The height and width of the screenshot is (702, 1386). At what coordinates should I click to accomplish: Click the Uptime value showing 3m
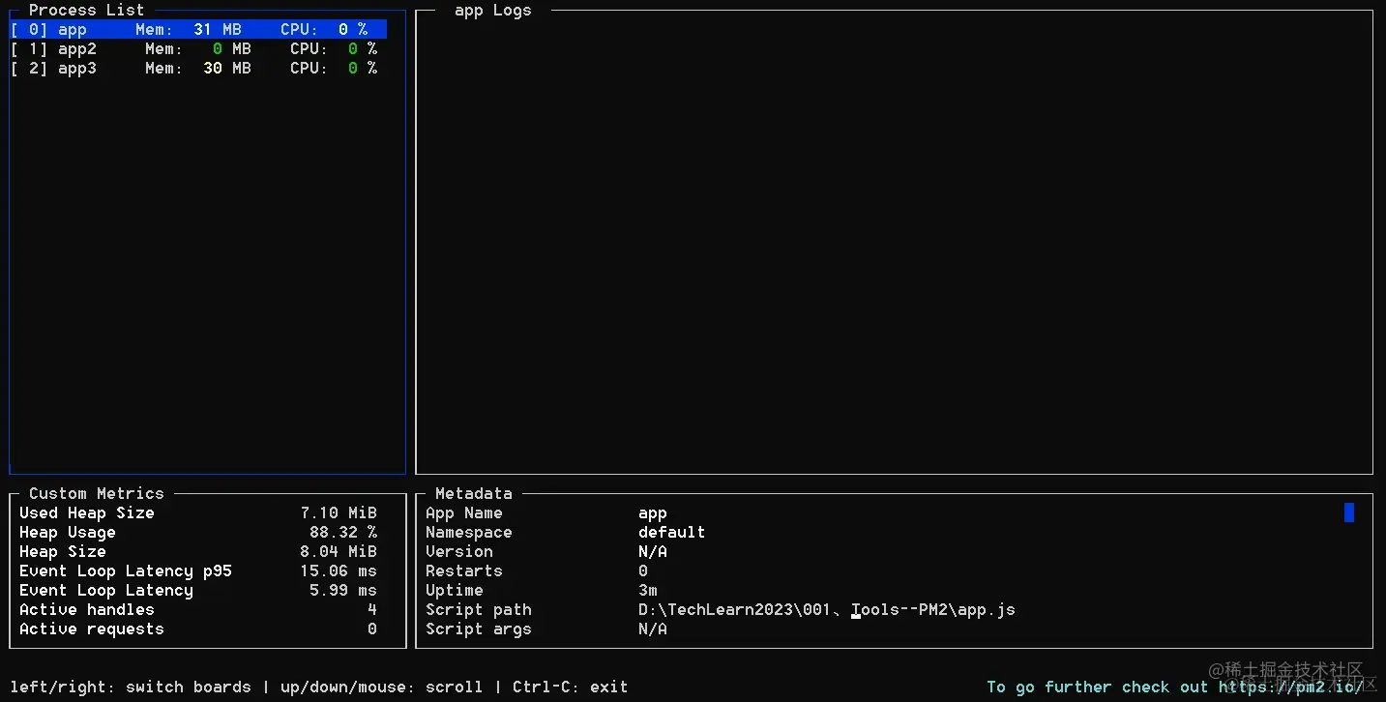pos(647,590)
